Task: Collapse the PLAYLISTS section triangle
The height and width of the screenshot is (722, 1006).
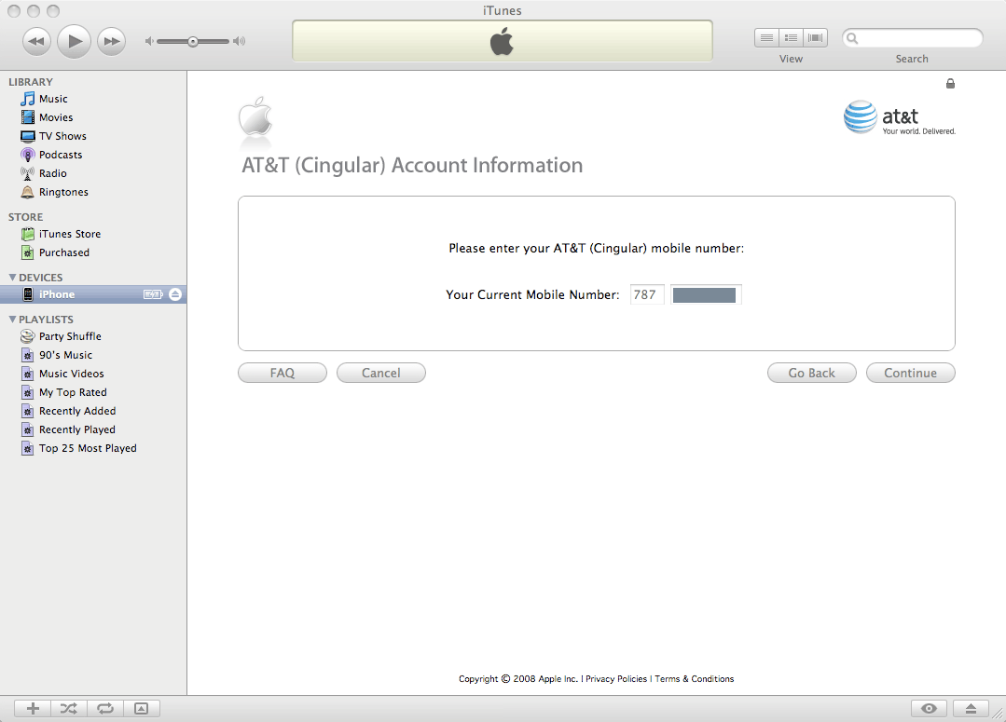Action: (12, 320)
